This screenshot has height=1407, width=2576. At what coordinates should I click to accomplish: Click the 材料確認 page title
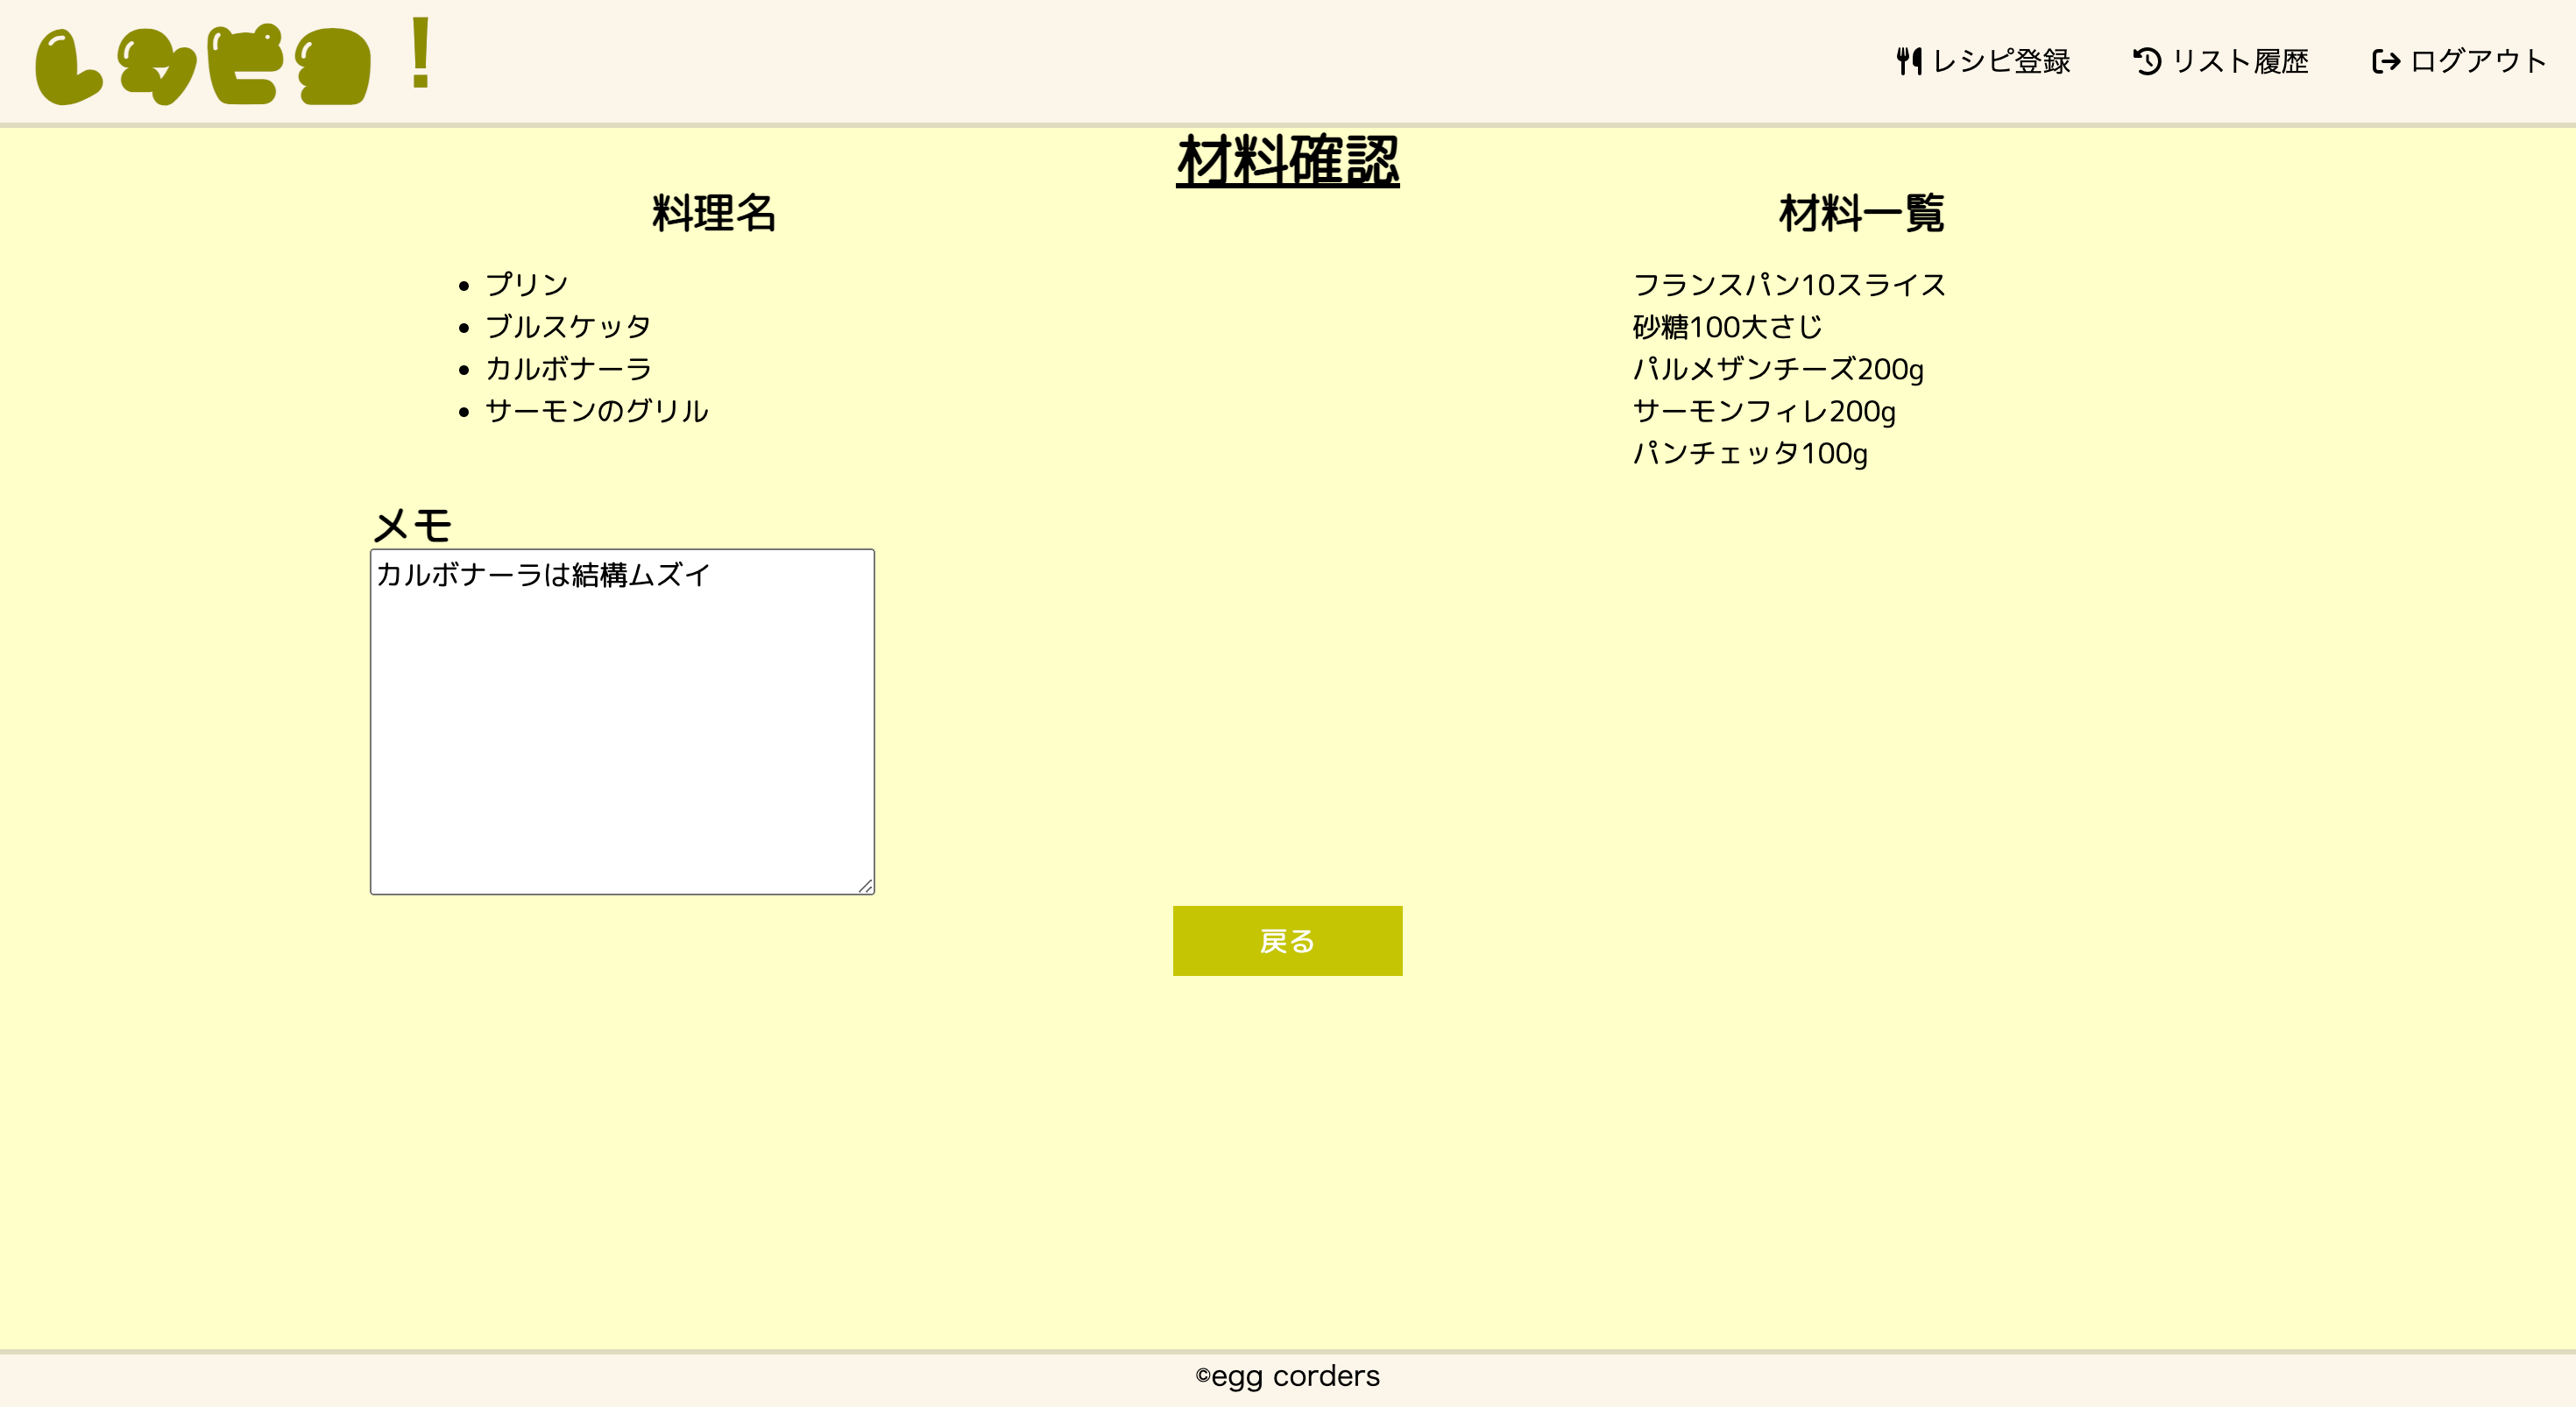pyautogui.click(x=1288, y=160)
